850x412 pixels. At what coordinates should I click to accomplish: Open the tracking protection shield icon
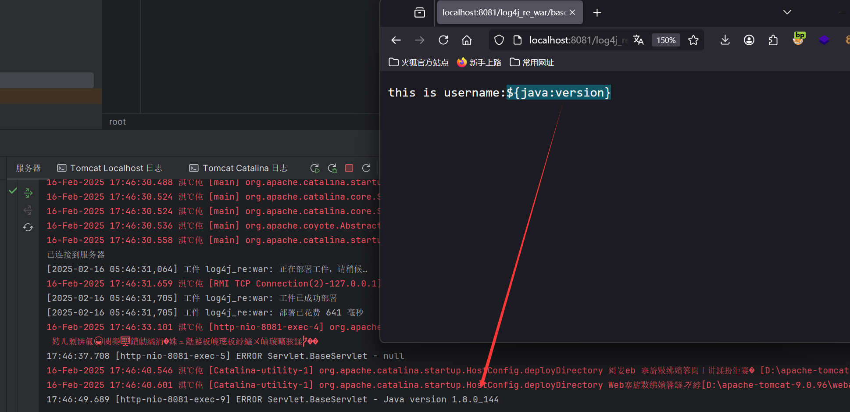499,40
